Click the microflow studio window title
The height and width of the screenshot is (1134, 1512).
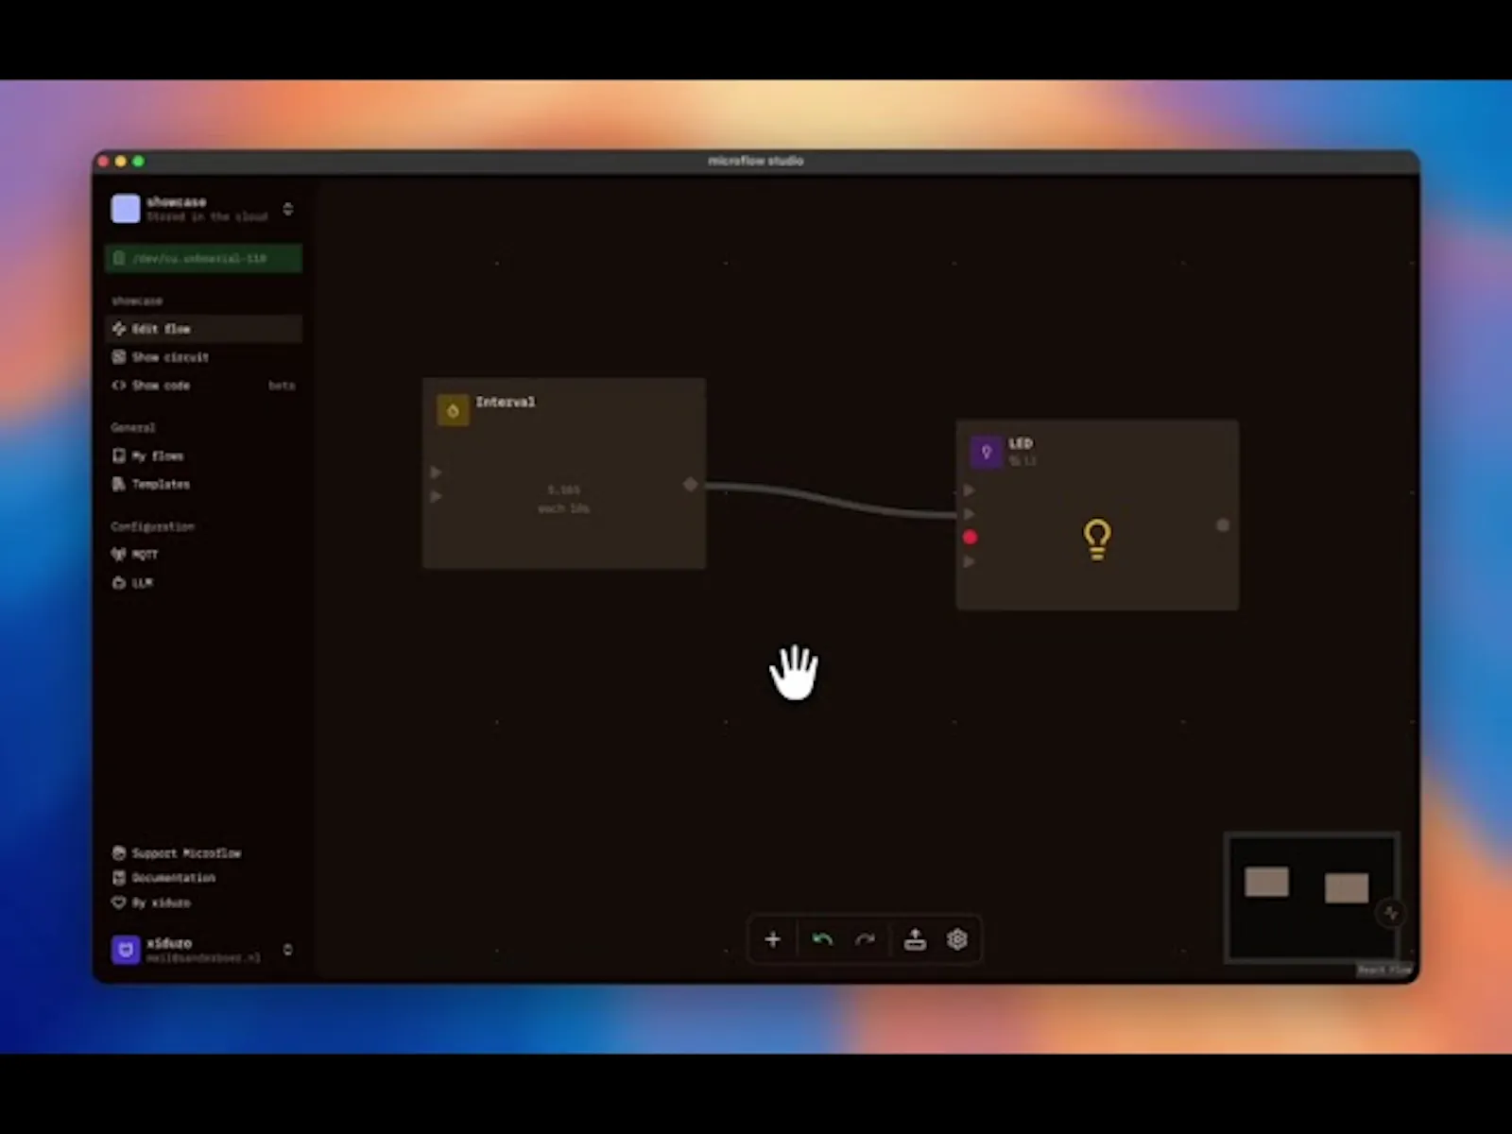756,161
